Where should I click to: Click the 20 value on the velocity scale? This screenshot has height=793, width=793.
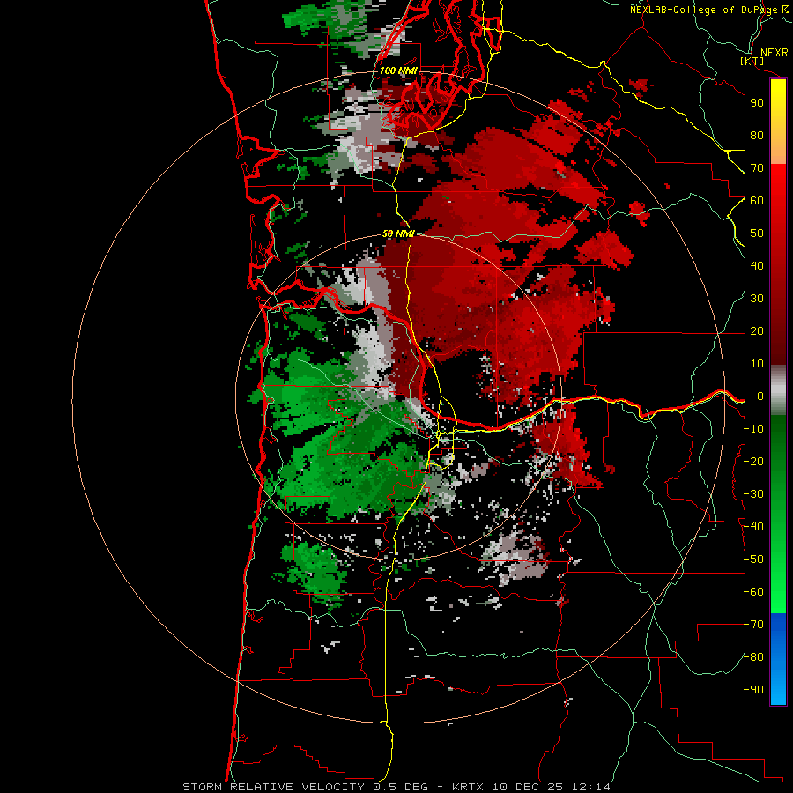pyautogui.click(x=757, y=330)
